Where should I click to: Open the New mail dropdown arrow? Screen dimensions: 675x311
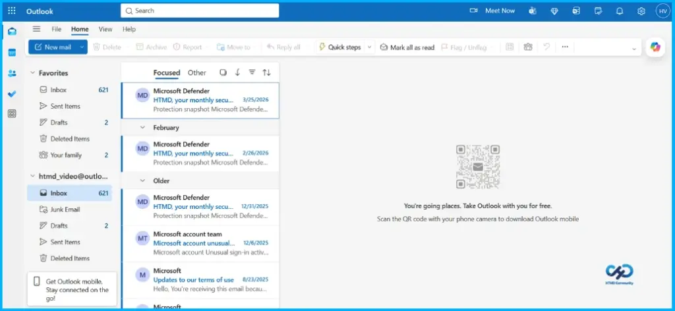(82, 47)
